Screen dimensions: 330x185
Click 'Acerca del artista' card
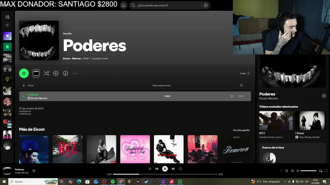pos(293,153)
